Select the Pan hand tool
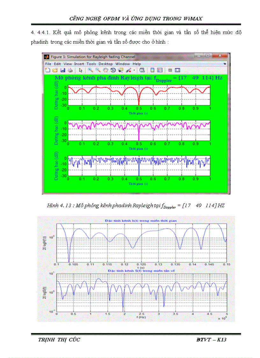This screenshot has height=358, width=260. (x=105, y=70)
